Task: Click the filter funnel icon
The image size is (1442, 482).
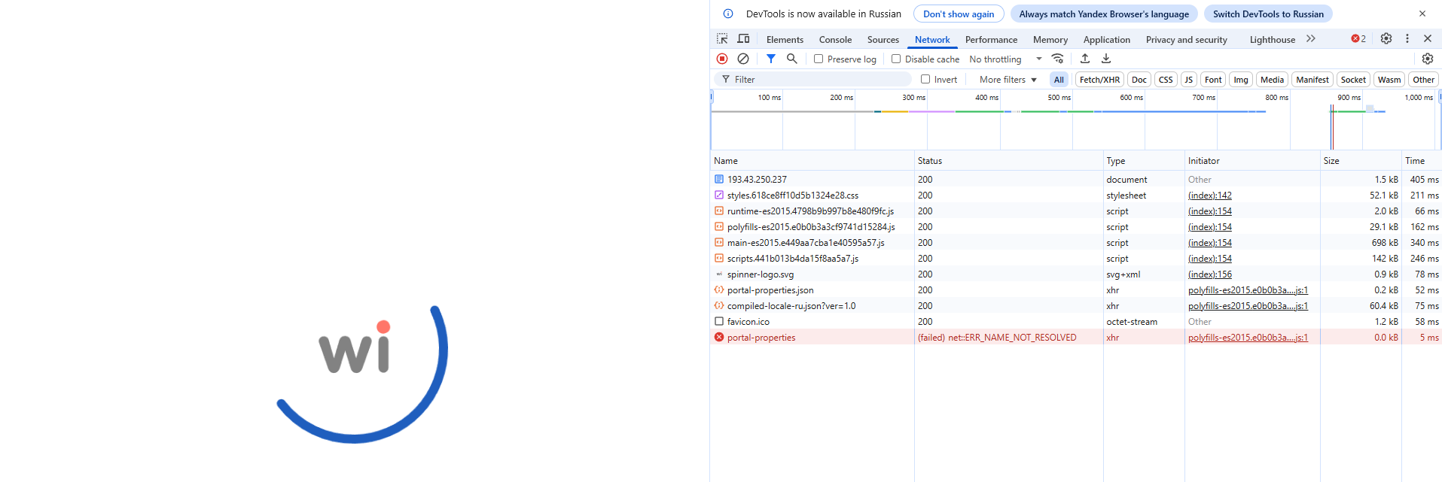Action: pyautogui.click(x=771, y=59)
